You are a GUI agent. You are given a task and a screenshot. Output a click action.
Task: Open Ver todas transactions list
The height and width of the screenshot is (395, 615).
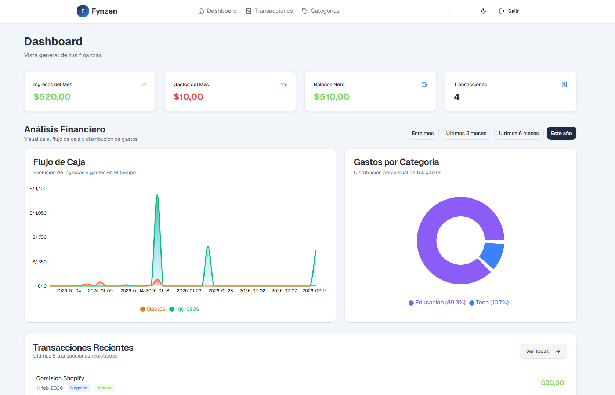pyautogui.click(x=543, y=351)
